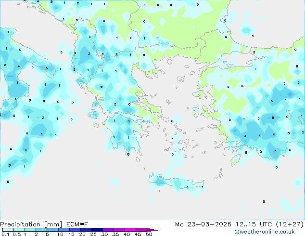
Task: Pick the 15–20 mm legend color box
Action: coord(75,230)
